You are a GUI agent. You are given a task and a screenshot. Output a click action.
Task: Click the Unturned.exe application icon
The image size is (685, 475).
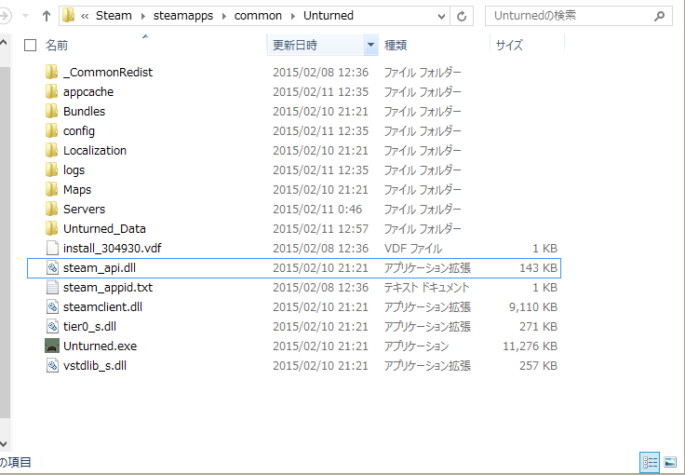[x=52, y=346]
